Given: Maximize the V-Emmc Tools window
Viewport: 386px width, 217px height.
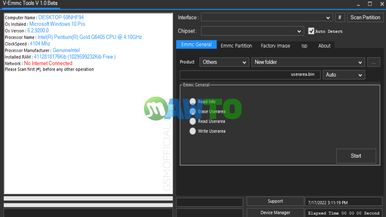Looking at the screenshot, I should [370, 4].
